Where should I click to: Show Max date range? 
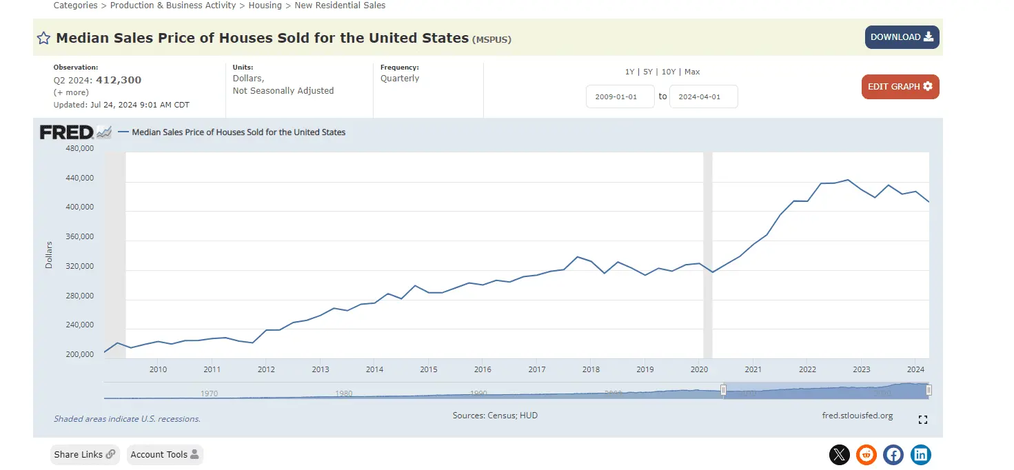point(692,72)
